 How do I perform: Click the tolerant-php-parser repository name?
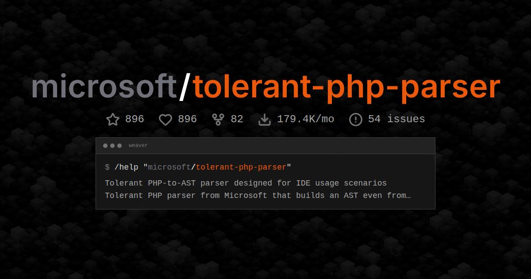345,87
